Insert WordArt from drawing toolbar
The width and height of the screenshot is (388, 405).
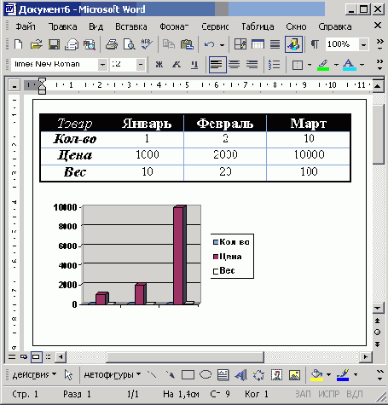[x=241, y=375]
